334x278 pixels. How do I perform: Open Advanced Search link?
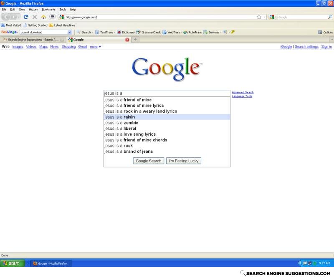coord(243,92)
